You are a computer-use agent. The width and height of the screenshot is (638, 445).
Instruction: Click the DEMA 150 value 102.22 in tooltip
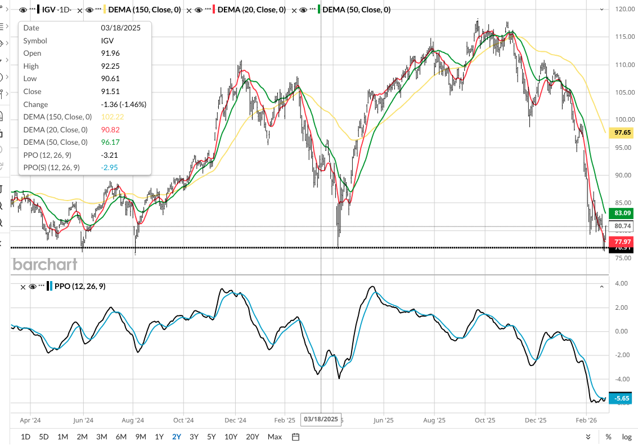[x=113, y=117]
